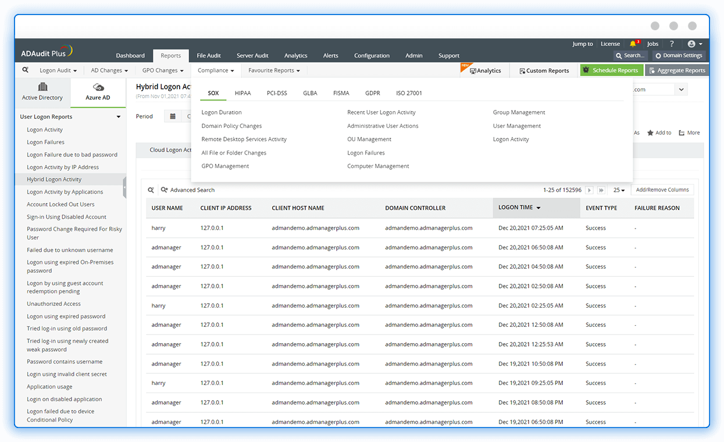Image resolution: width=724 pixels, height=442 pixels.
Task: Click the table quick search magnifier icon
Action: click(151, 190)
